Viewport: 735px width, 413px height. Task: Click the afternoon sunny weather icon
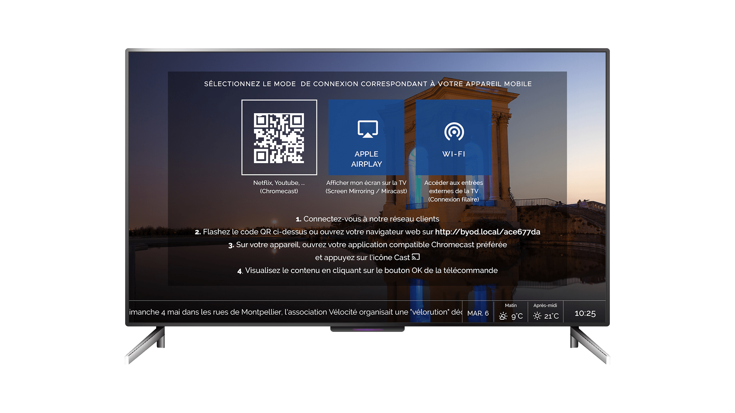point(537,316)
